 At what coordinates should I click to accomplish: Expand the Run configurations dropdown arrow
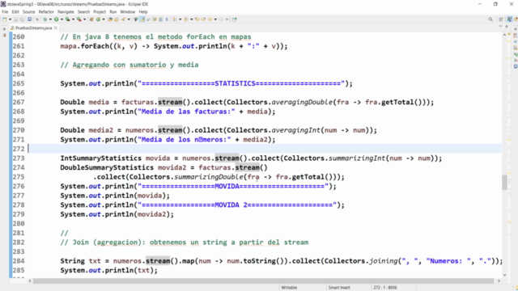coord(62,19)
